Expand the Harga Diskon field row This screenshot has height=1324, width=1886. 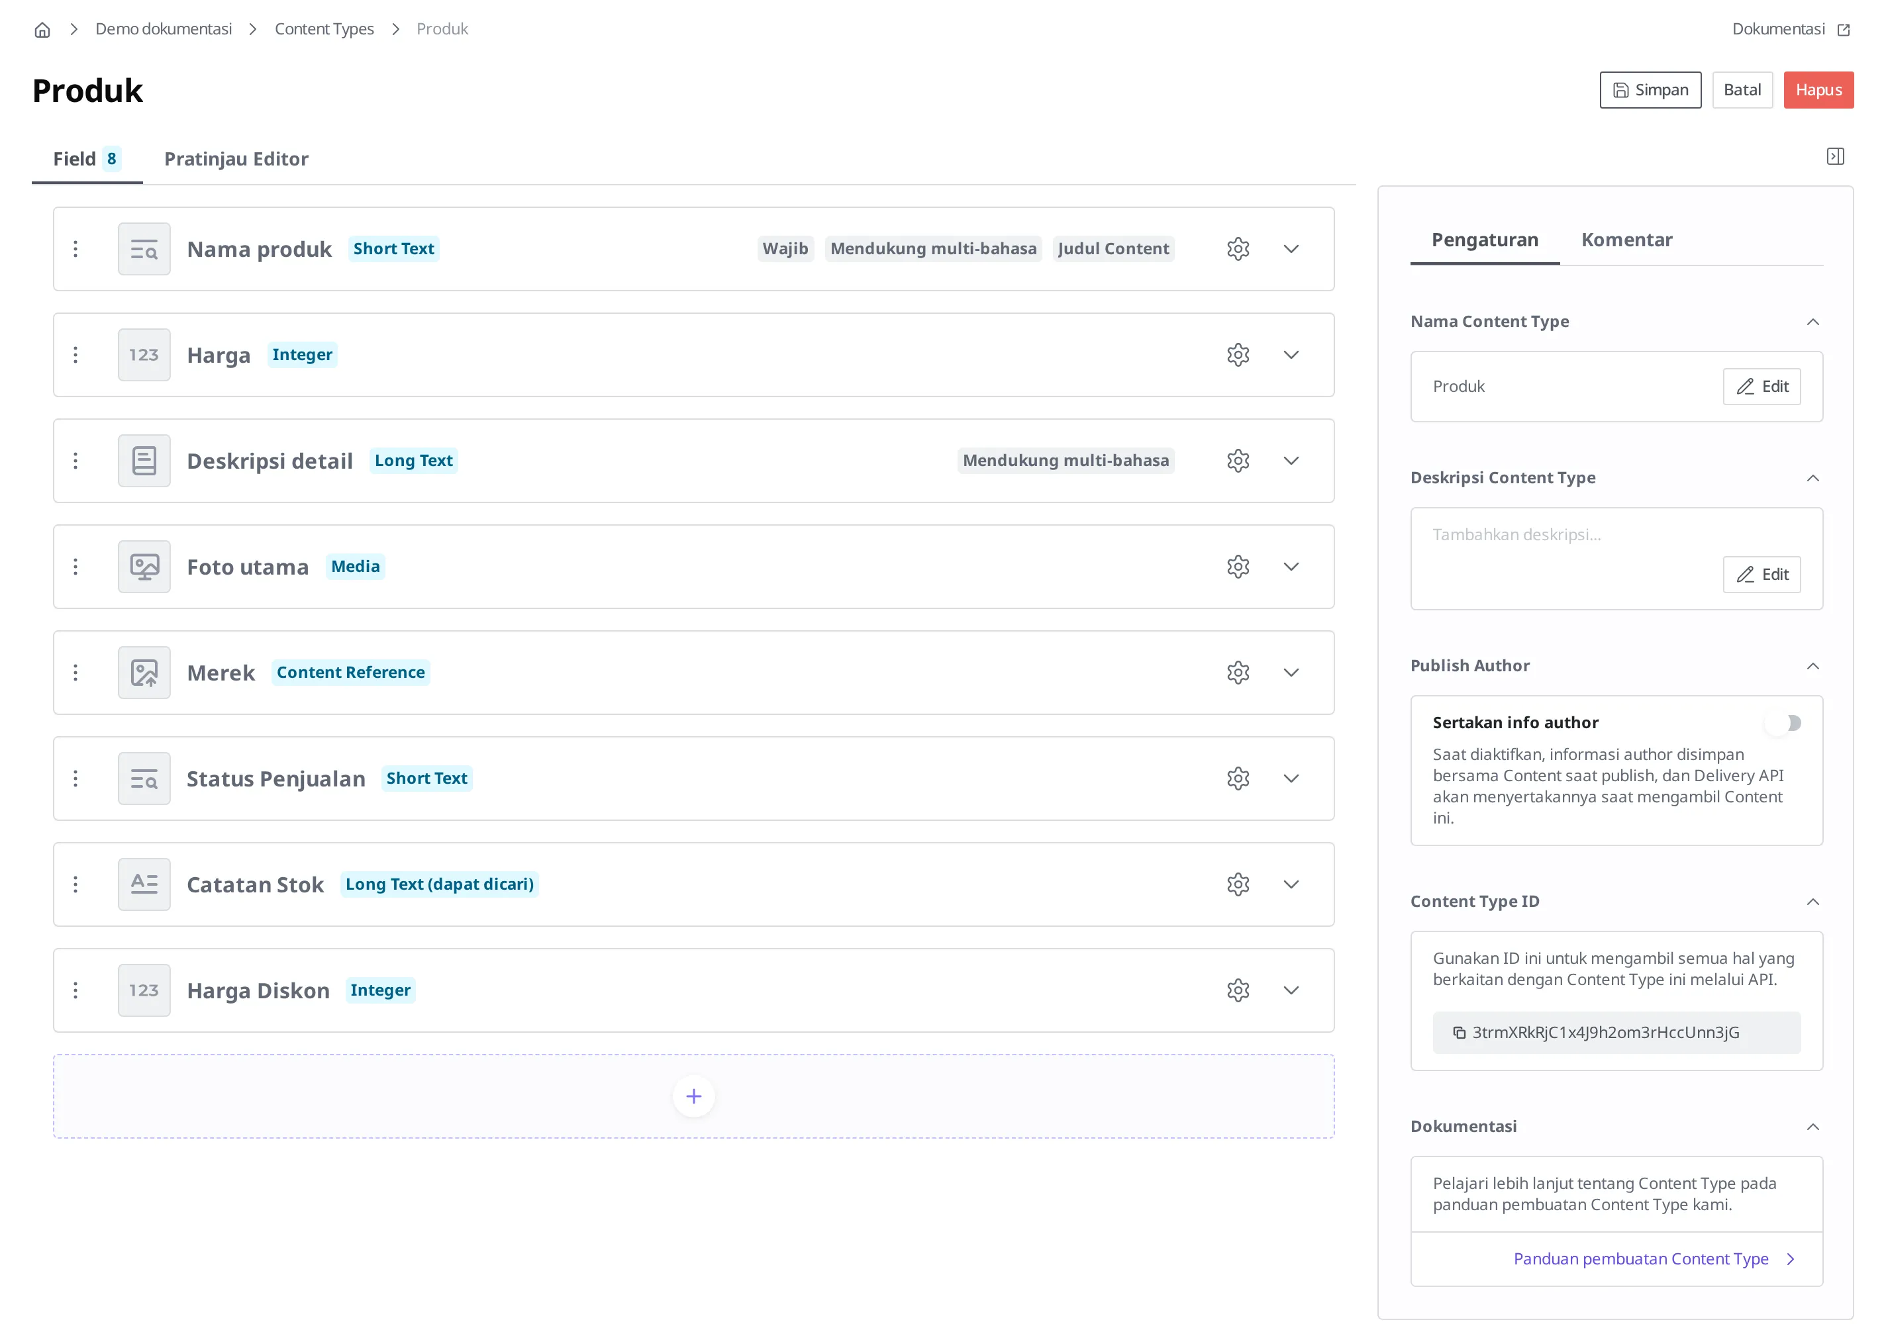(1291, 990)
